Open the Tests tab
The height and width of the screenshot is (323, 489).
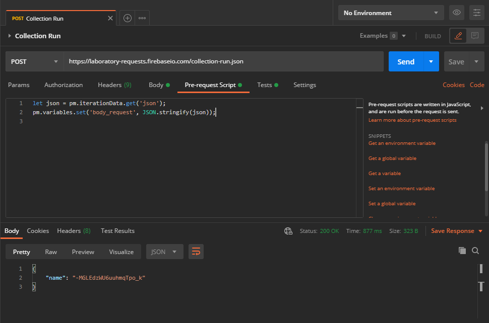pyautogui.click(x=268, y=85)
